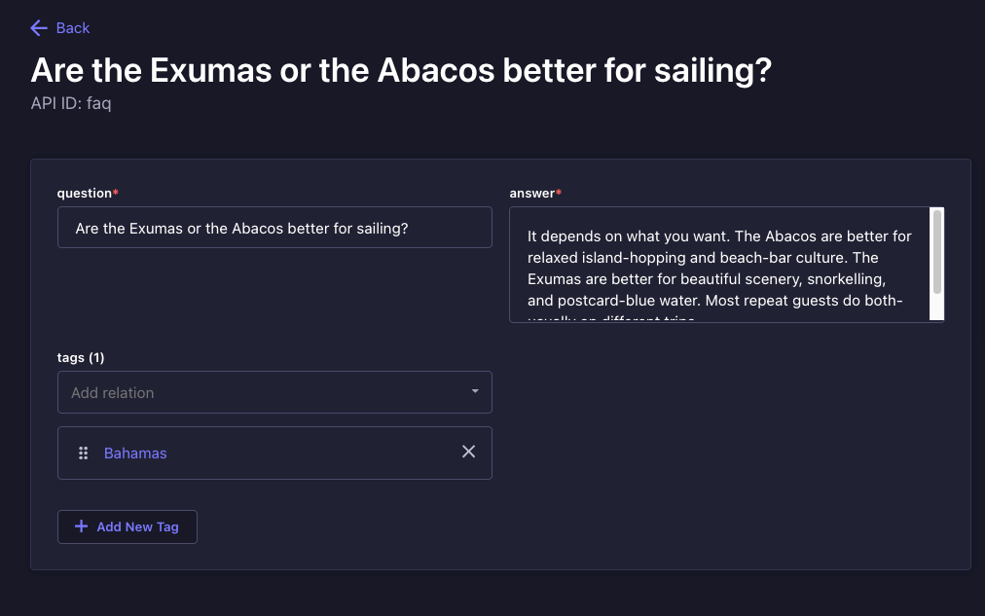The width and height of the screenshot is (985, 616).
Task: Click the page title heading
Action: (x=401, y=70)
